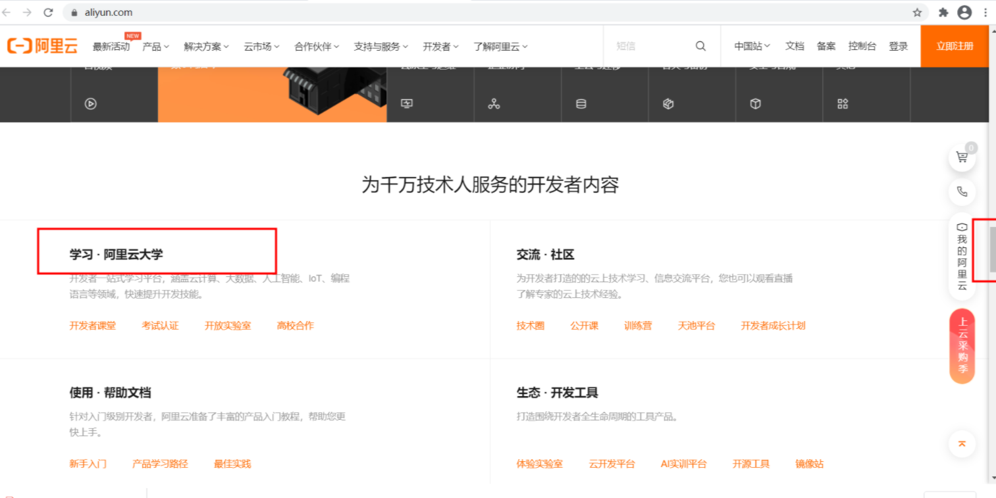996x498 pixels.
Task: Click the 交流 · 社区 heading
Action: [546, 255]
